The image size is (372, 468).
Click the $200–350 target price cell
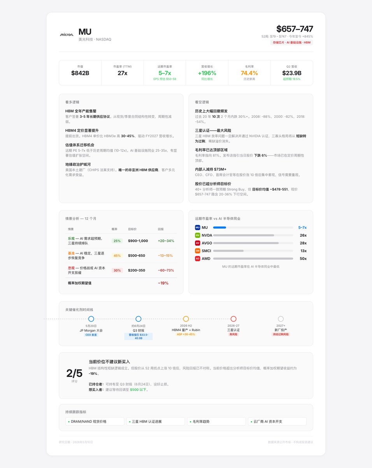(137, 270)
